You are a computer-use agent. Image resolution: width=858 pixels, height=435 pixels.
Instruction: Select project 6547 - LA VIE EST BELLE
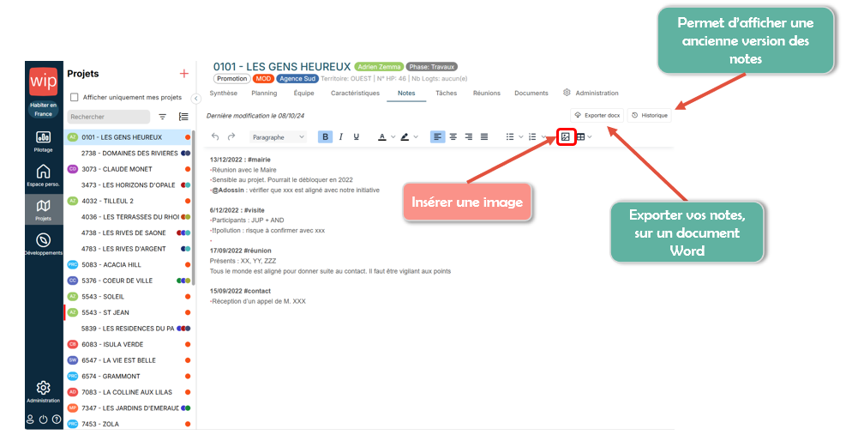pyautogui.click(x=129, y=360)
